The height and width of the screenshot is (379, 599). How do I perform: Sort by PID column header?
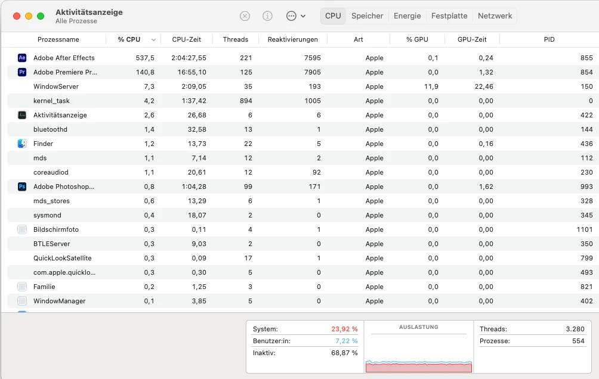click(549, 39)
